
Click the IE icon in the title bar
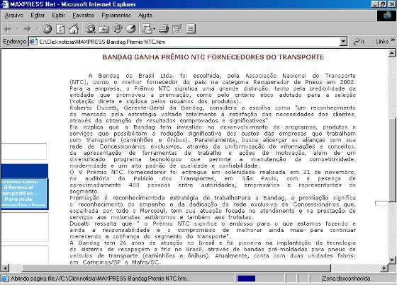click(x=5, y=4)
